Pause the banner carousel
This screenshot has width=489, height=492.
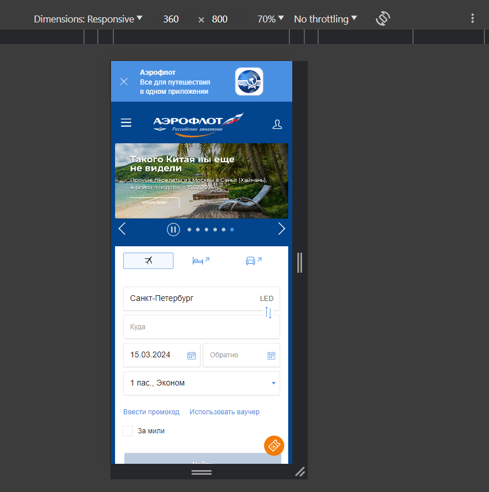[174, 230]
